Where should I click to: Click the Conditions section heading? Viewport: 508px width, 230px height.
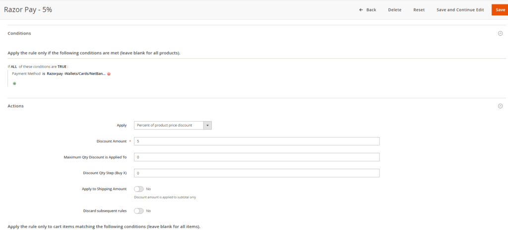(x=19, y=33)
